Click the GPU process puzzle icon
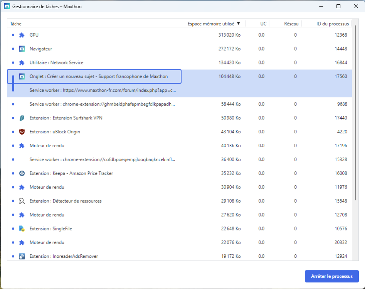The image size is (365, 289). click(22, 35)
